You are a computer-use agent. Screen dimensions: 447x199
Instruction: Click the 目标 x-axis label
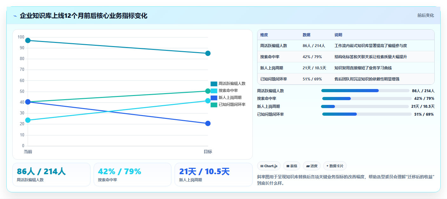[208, 152]
